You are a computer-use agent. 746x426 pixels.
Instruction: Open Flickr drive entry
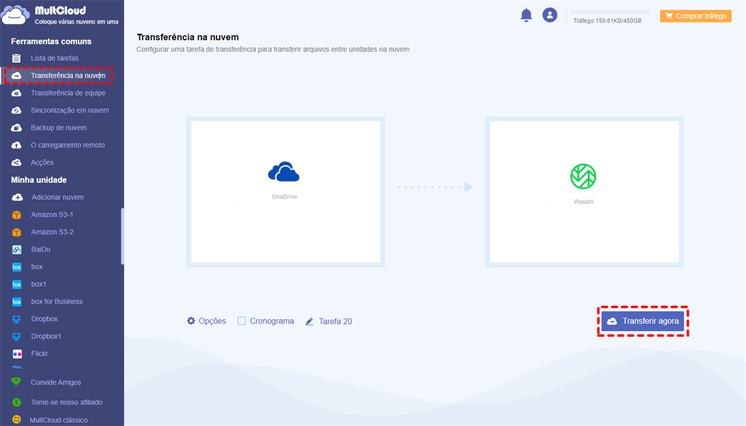pos(40,354)
